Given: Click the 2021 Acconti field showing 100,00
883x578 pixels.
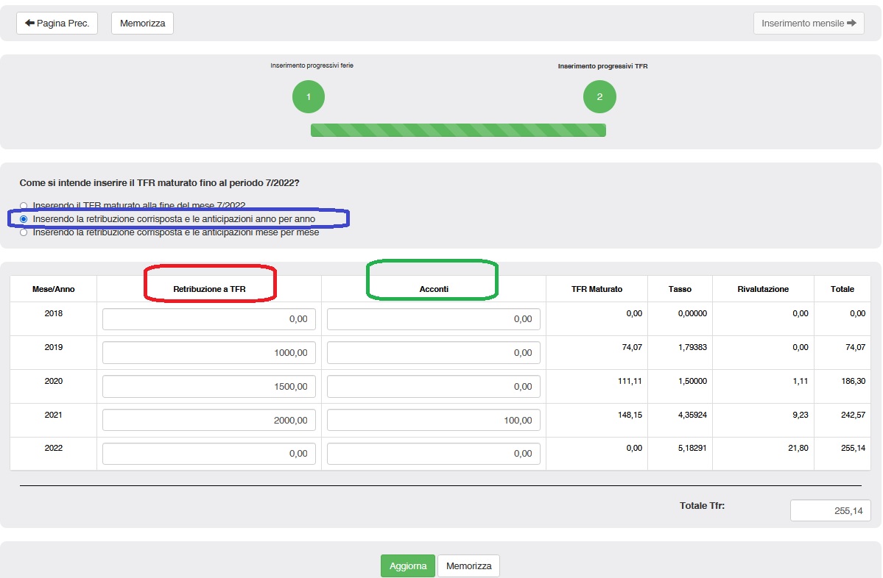Looking at the screenshot, I should (x=433, y=421).
